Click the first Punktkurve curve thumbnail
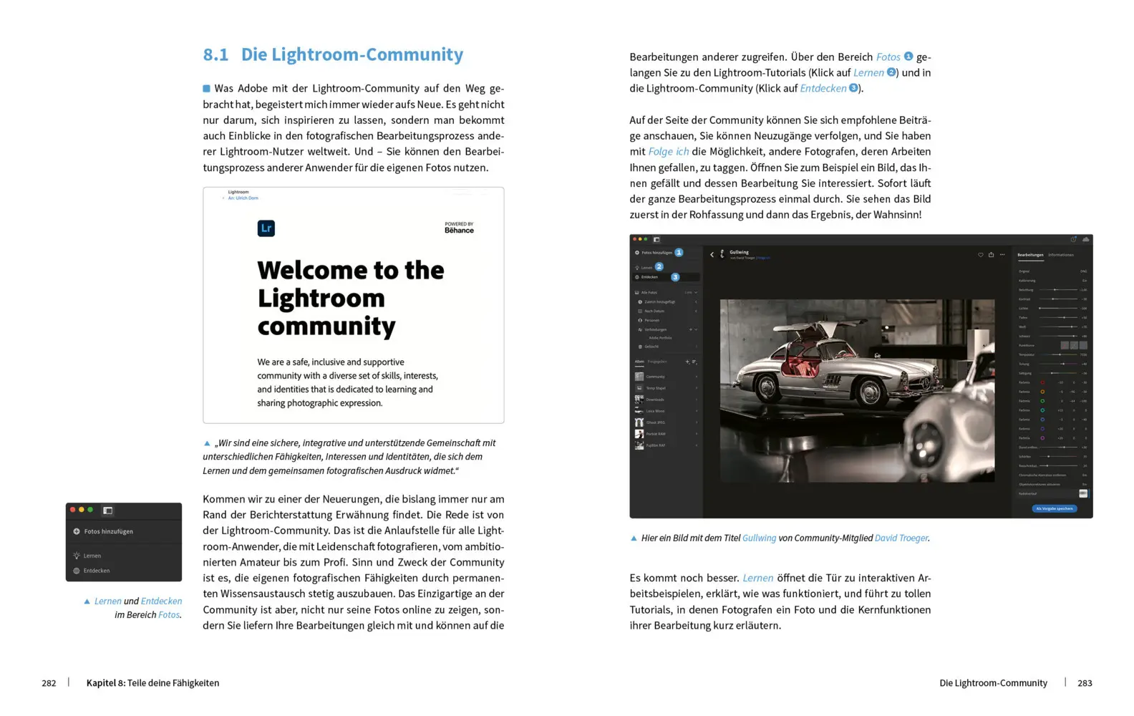Viewport: 1134px width, 716px height. (1065, 345)
